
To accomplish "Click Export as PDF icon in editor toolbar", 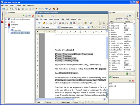I will 60,23.
